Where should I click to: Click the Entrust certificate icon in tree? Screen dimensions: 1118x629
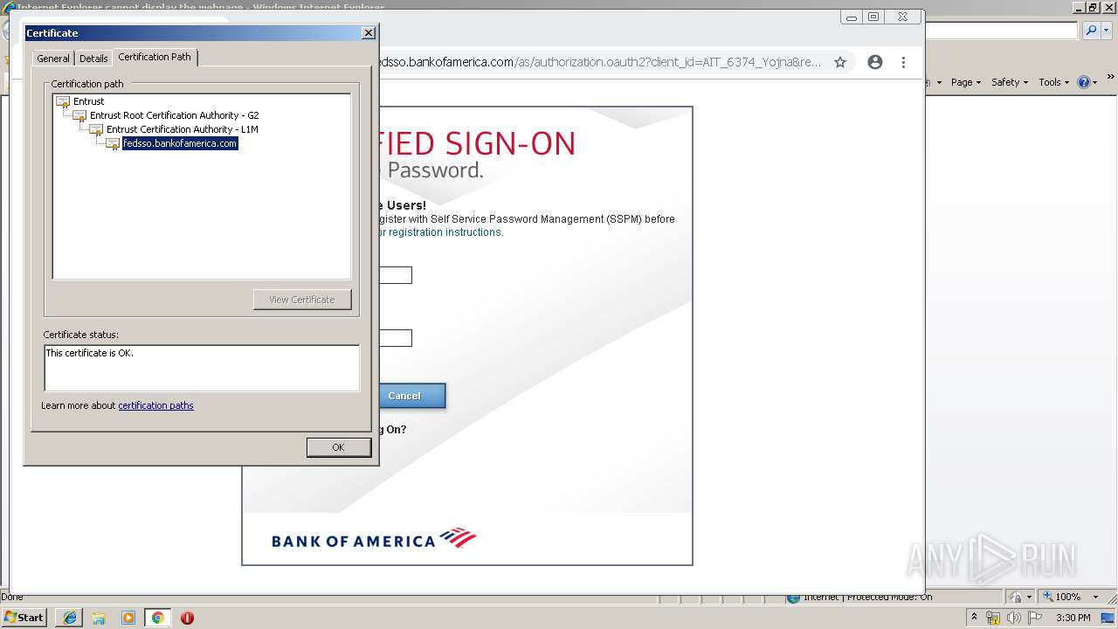point(63,102)
